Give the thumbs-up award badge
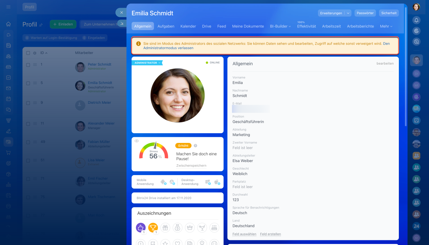The width and height of the screenshot is (429, 245). 141,228
